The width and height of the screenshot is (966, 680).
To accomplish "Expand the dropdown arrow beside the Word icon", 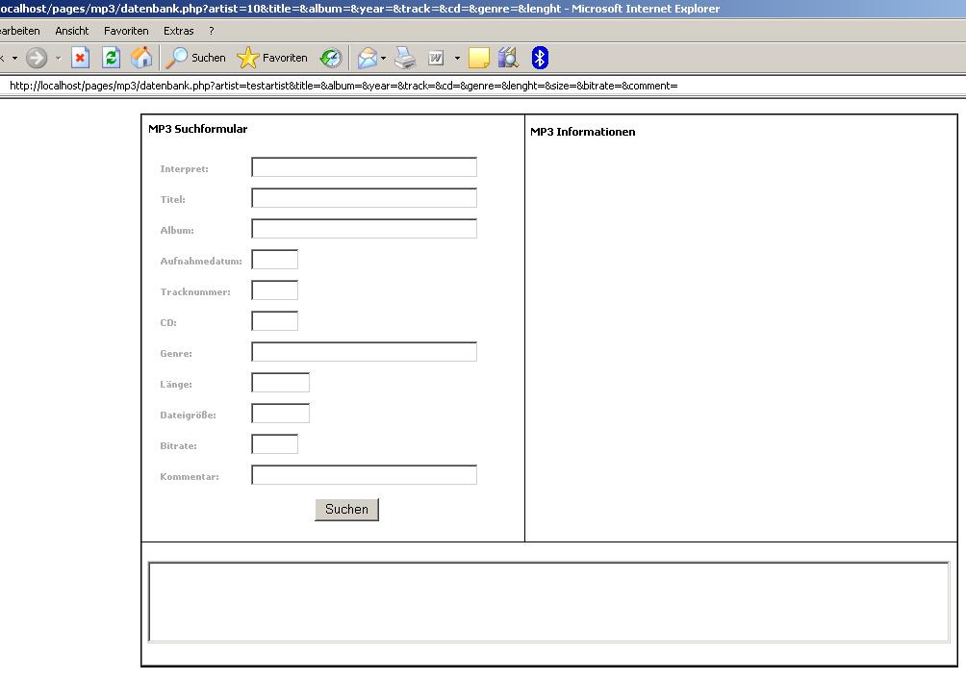I will [457, 58].
